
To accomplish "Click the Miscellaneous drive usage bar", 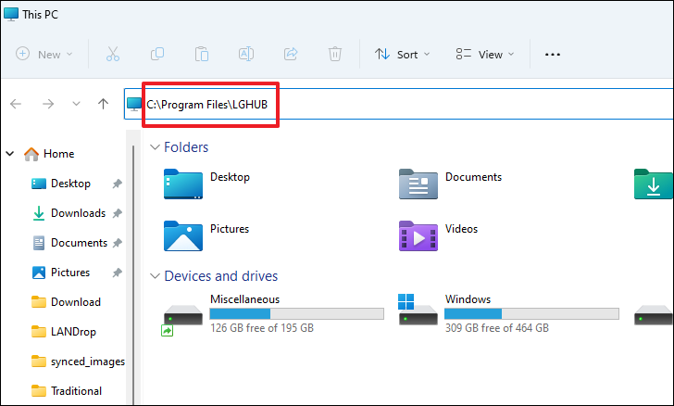I will 296,314.
